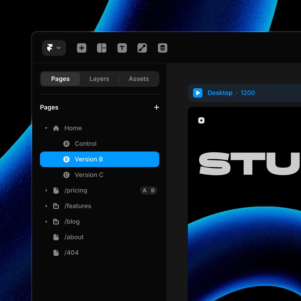Select the STU heading text on canvas
Image resolution: width=301 pixels, height=301 pixels.
250,163
